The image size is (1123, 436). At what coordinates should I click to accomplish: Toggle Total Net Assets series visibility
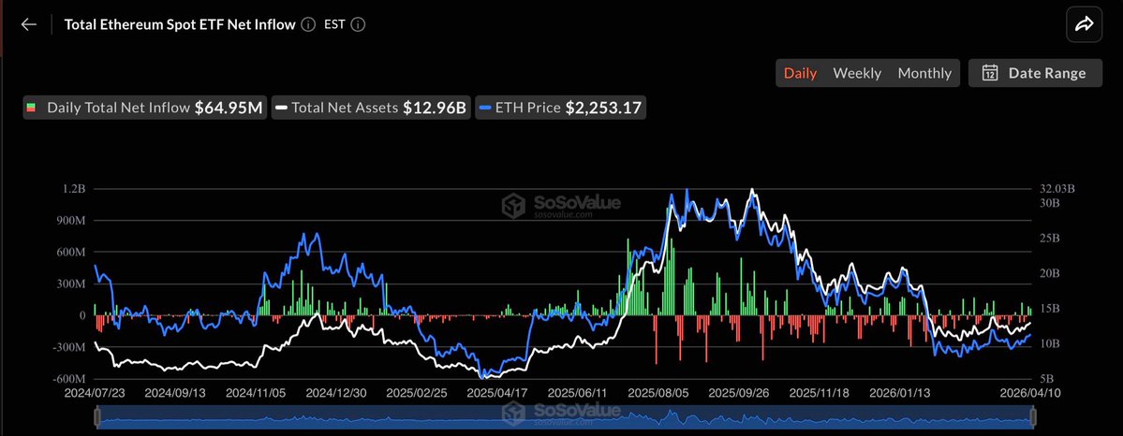(x=370, y=109)
